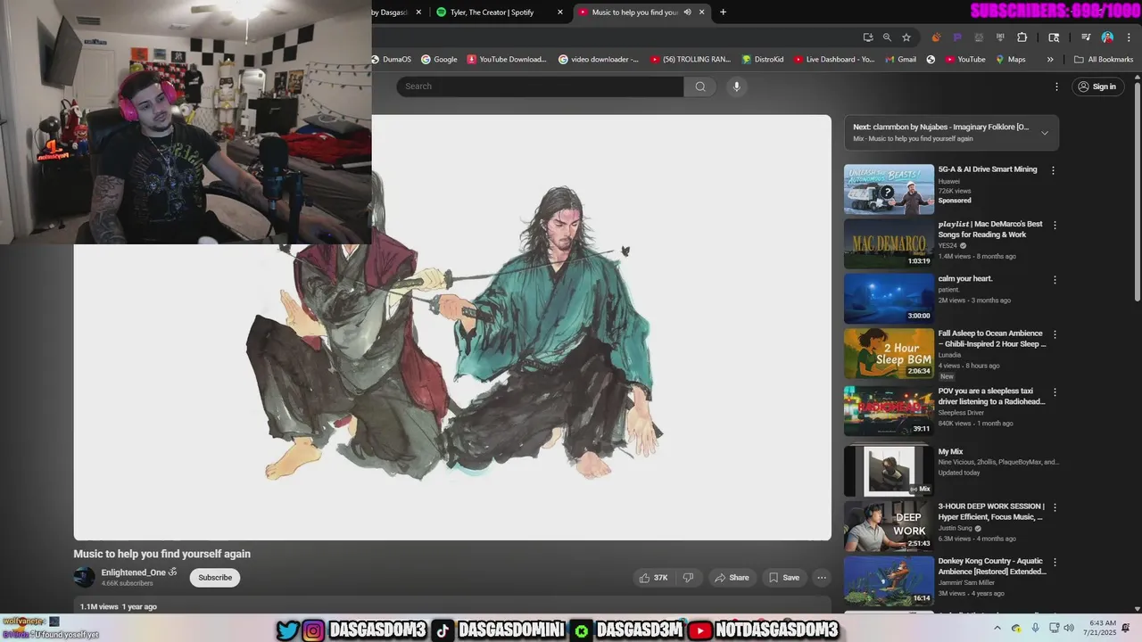Image resolution: width=1142 pixels, height=642 pixels.
Task: Click the zoom magnifier in address bar
Action: 887,37
